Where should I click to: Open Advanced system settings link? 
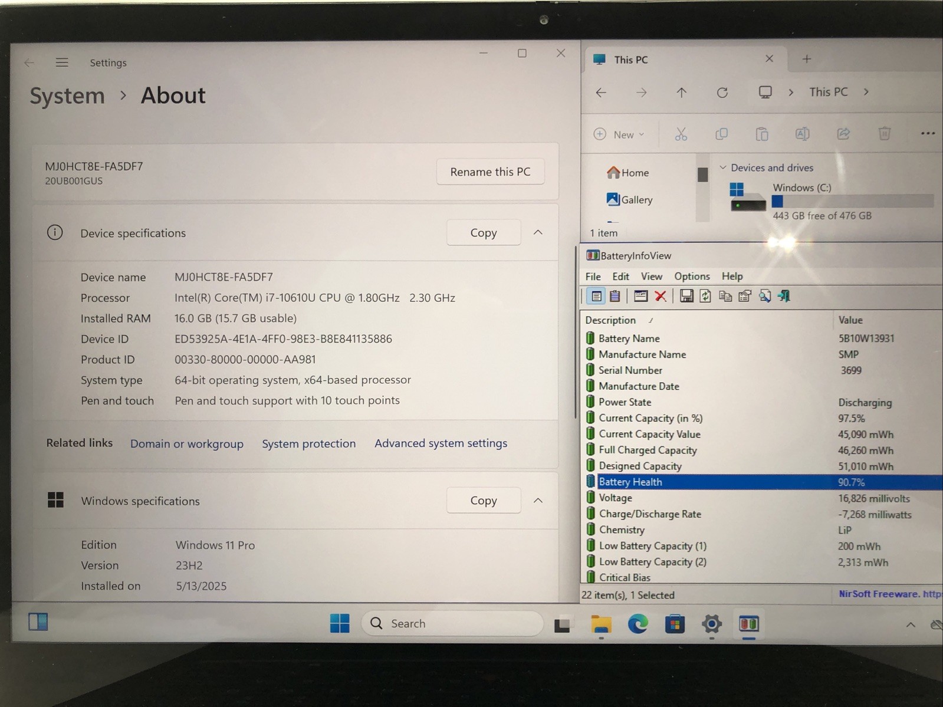tap(441, 443)
